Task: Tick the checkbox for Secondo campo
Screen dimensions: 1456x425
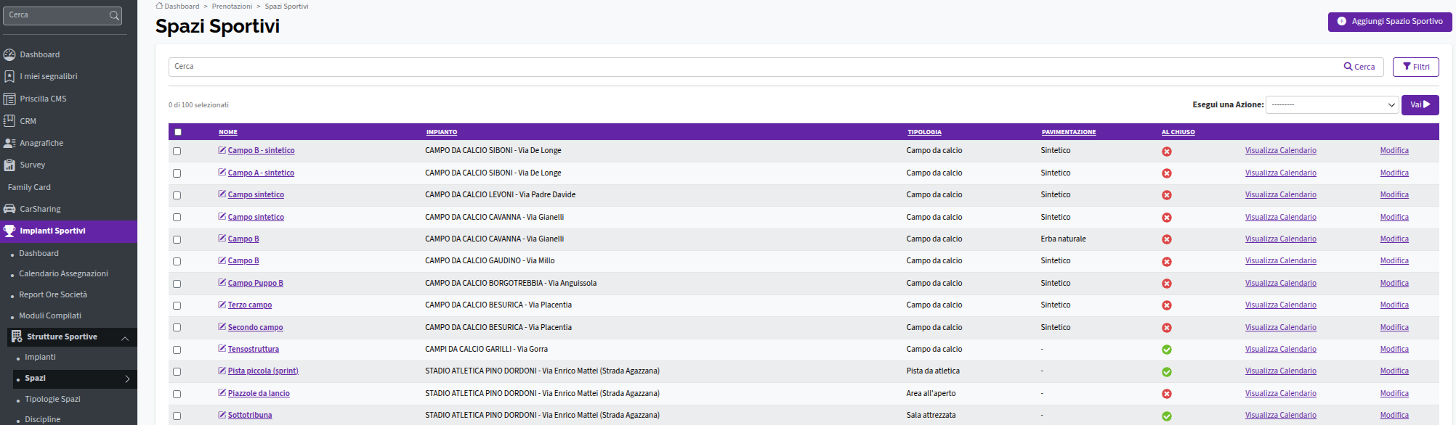Action: [177, 328]
